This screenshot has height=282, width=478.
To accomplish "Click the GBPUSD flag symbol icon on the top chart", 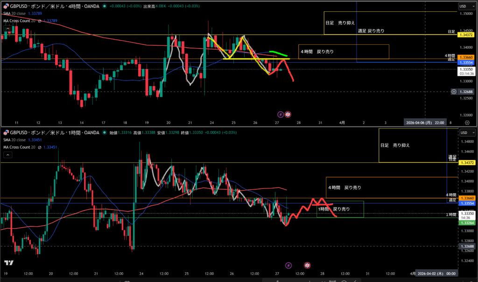I will click(x=5, y=6).
